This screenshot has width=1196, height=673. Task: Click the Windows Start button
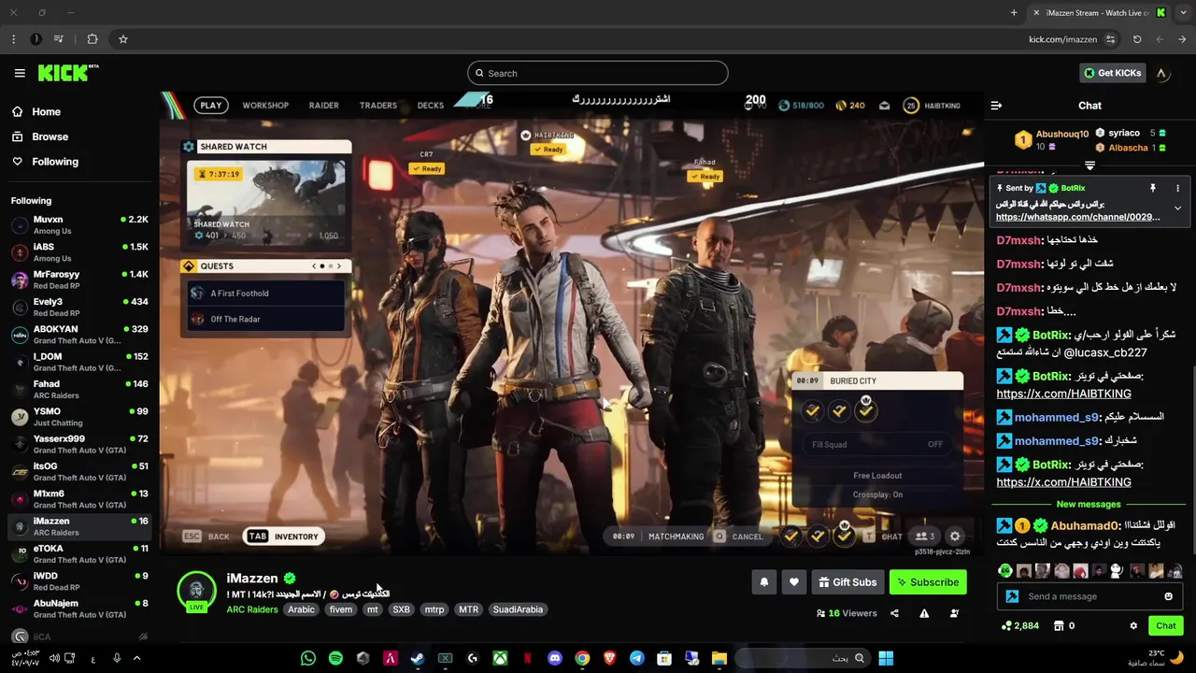coord(886,658)
